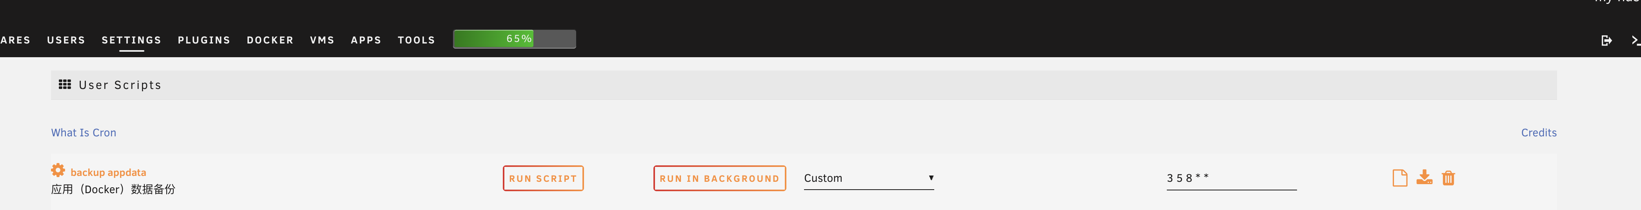Delete the backup appdata script via trash icon
Viewport: 1641px width, 210px height.
pos(1448,178)
